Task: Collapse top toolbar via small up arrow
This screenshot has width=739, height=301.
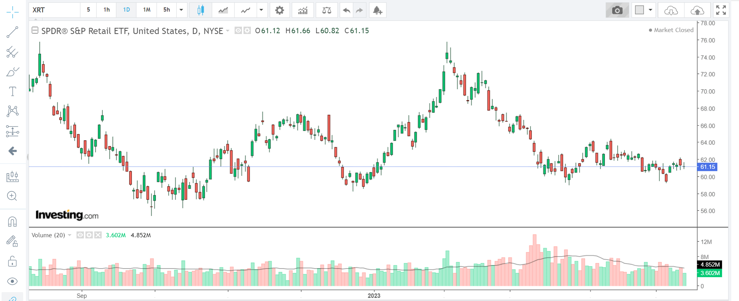Action: pos(36,19)
